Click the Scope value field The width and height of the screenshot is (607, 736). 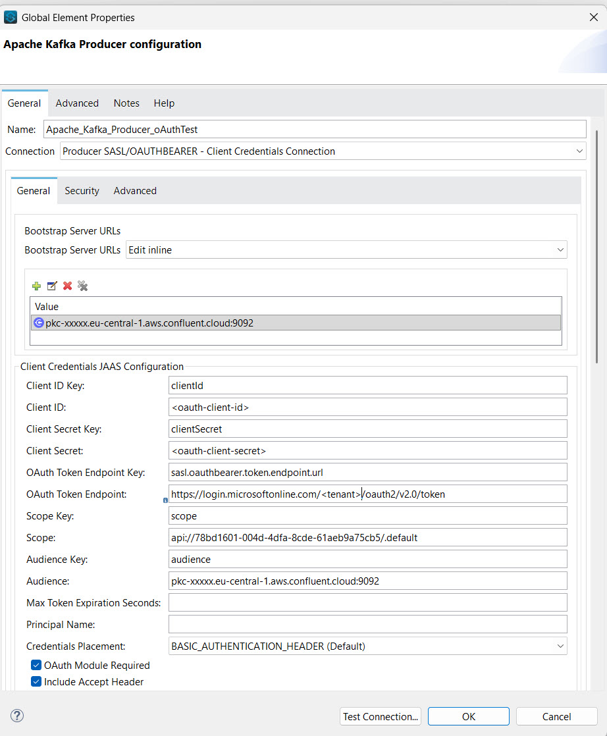point(367,537)
